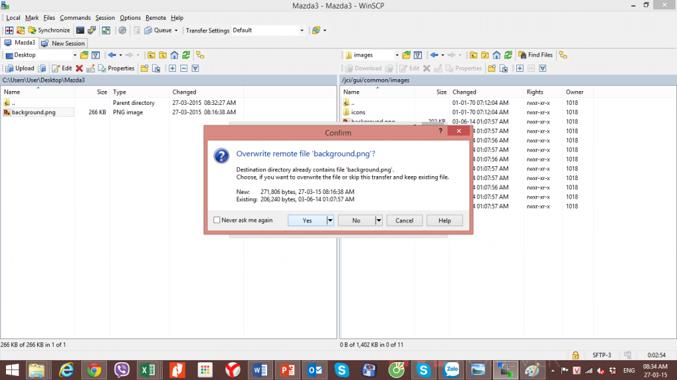
Task: Enable Never ask me again checkbox
Action: tap(217, 220)
